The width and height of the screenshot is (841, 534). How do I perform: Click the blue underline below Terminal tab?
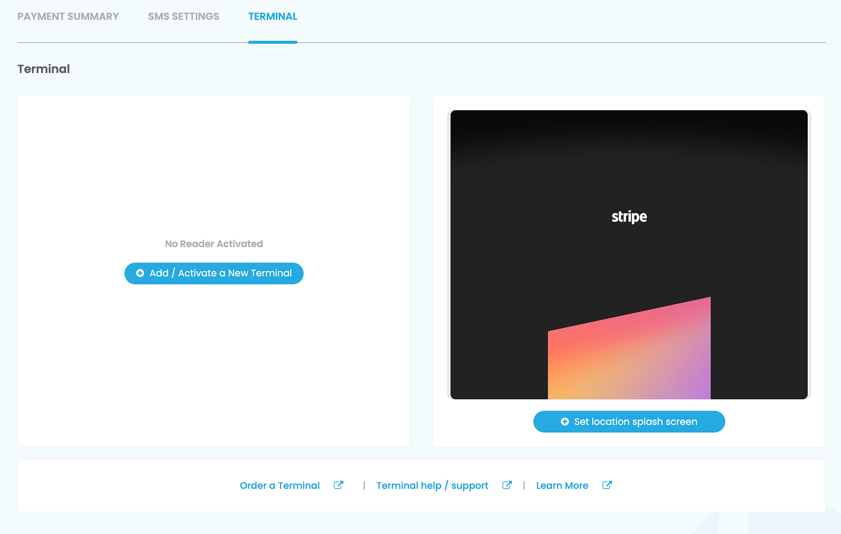pyautogui.click(x=272, y=42)
